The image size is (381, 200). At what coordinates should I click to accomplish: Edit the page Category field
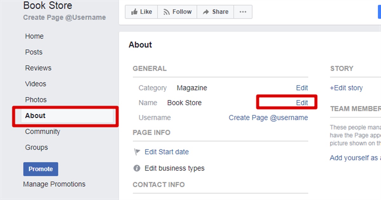pos(302,88)
